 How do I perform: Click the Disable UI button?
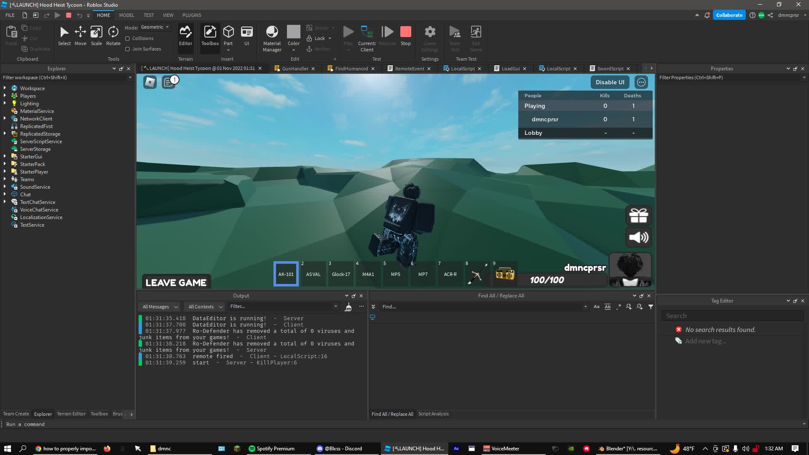click(x=610, y=82)
